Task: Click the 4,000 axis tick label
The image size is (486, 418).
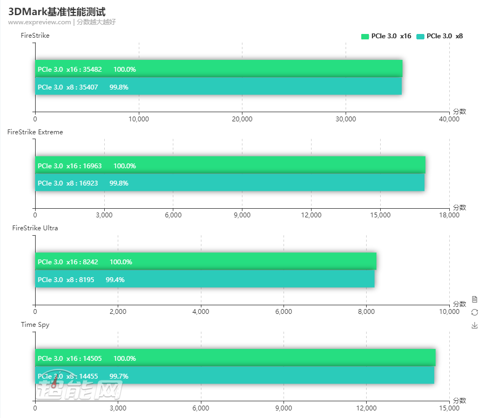Action: pyautogui.click(x=201, y=312)
